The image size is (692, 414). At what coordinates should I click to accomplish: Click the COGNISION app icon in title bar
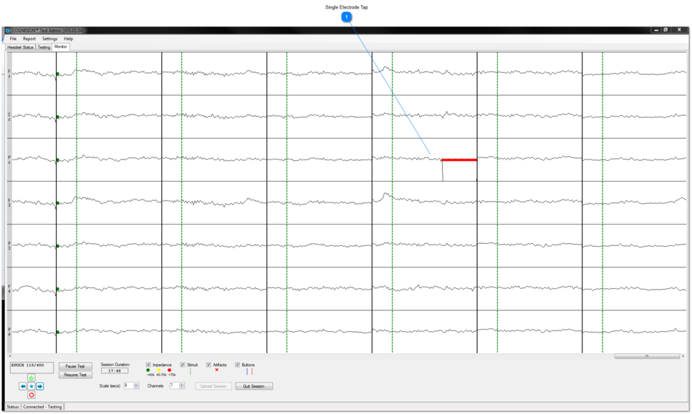8,31
